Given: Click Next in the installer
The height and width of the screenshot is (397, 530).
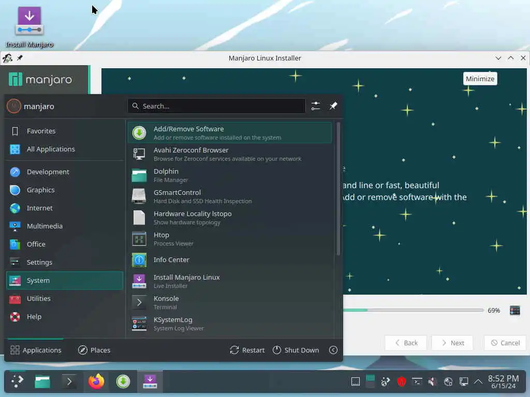Looking at the screenshot, I should [x=452, y=343].
